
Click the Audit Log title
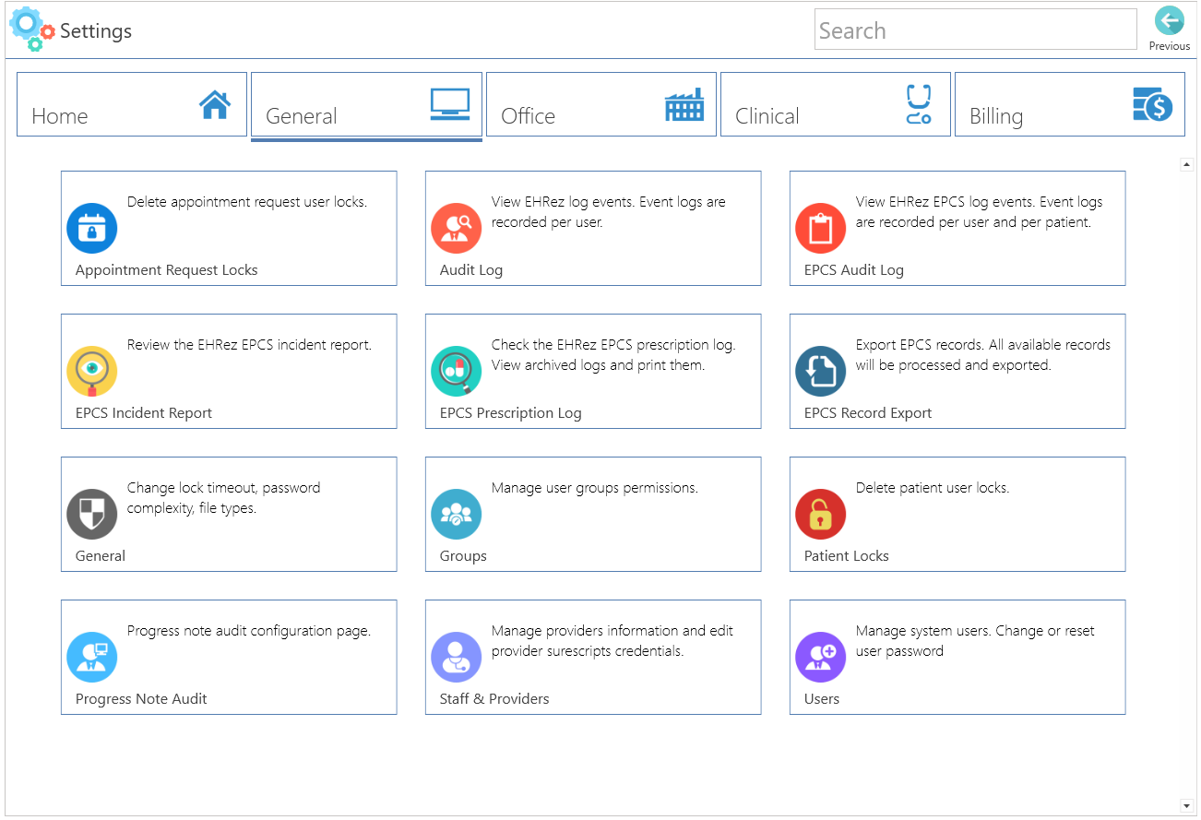[471, 270]
